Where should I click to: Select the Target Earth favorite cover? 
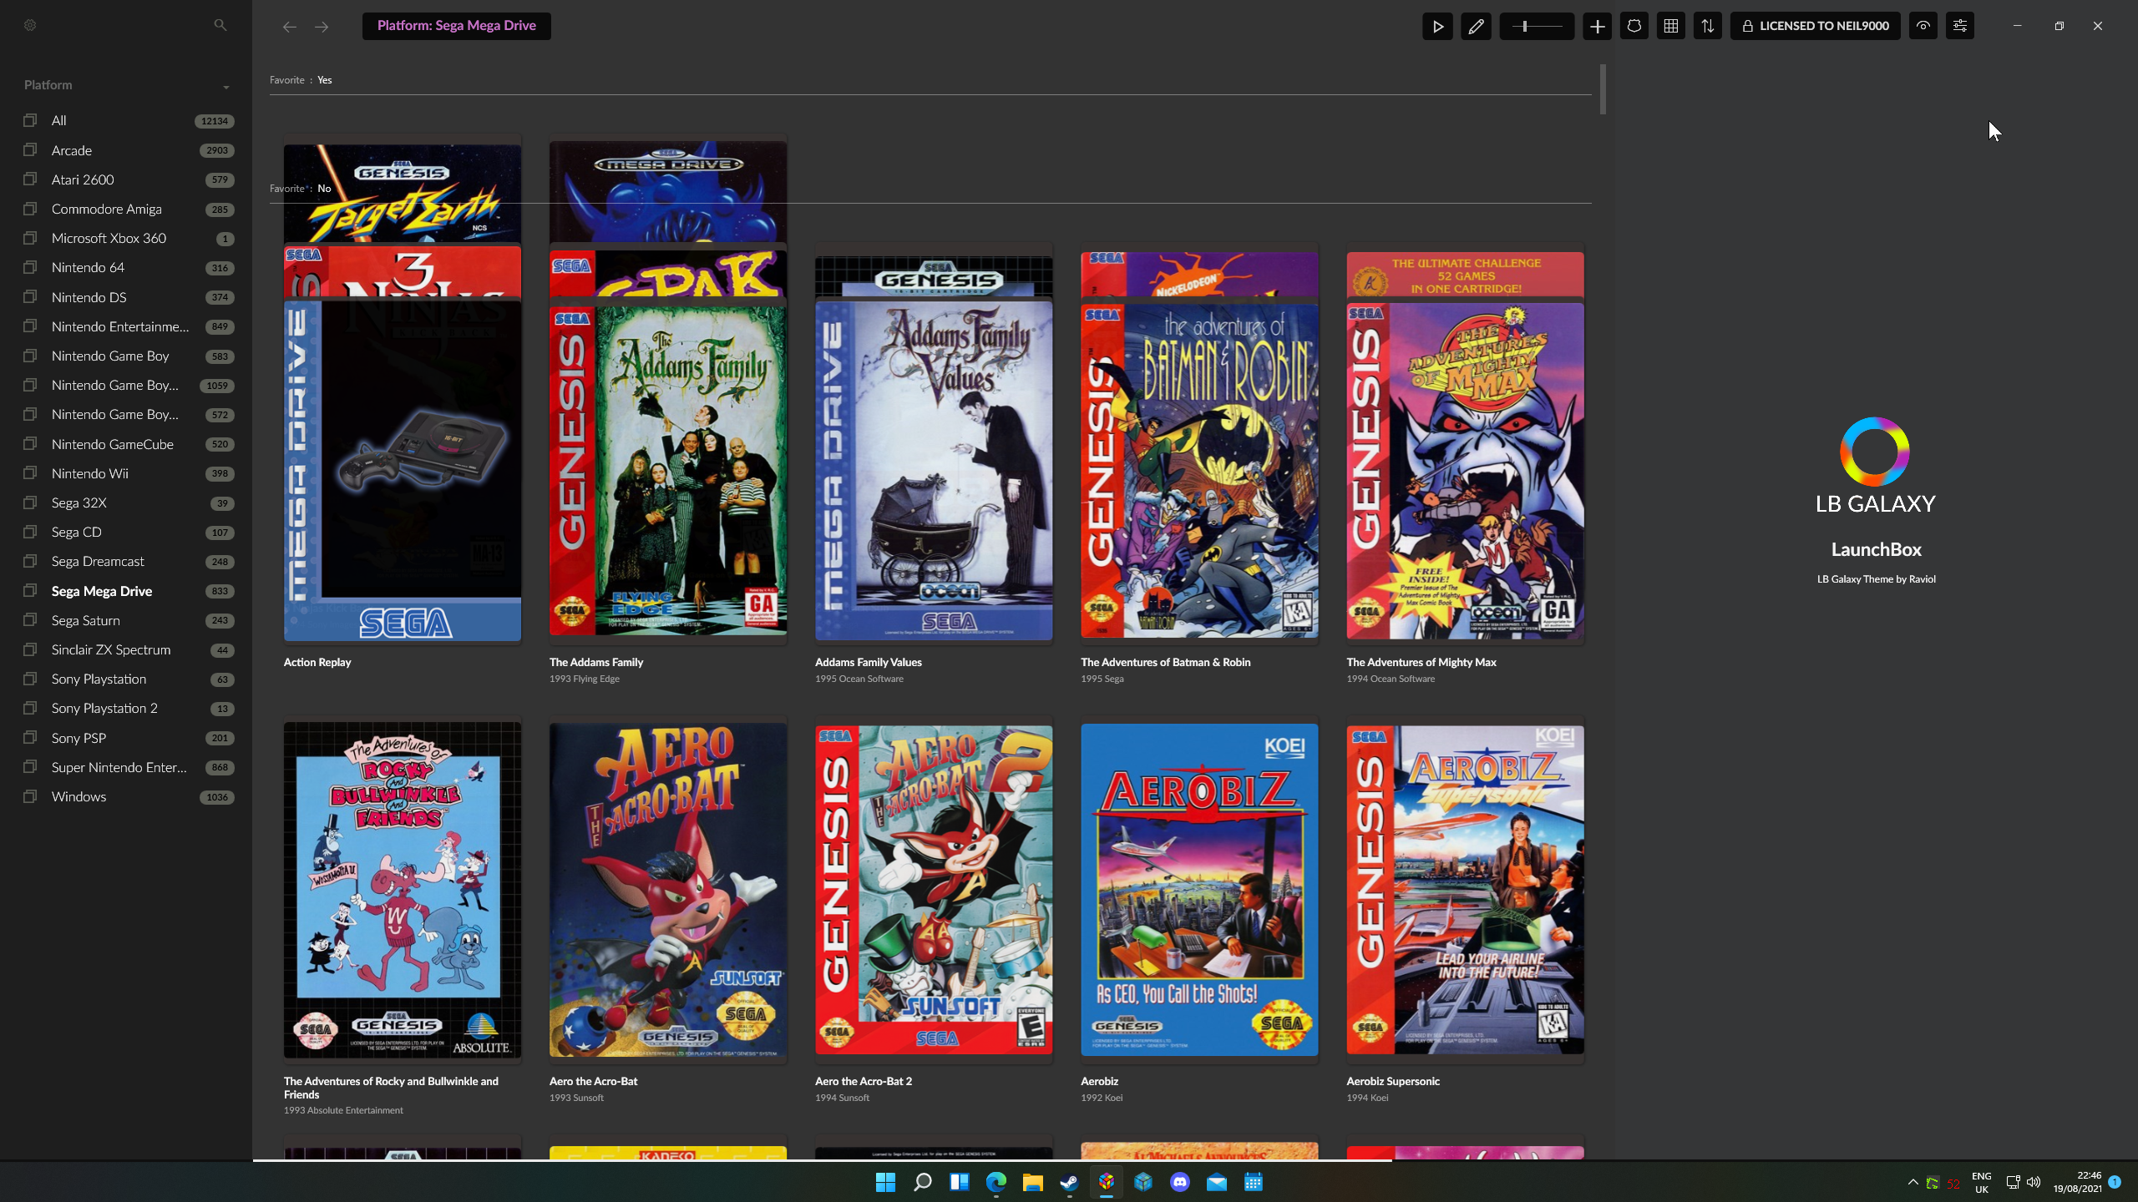tap(402, 194)
